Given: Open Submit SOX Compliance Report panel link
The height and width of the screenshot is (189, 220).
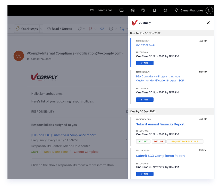Looking at the screenshot, I should [160, 156].
